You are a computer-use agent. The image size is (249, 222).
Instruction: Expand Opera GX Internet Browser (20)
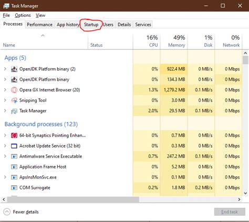point(5,90)
